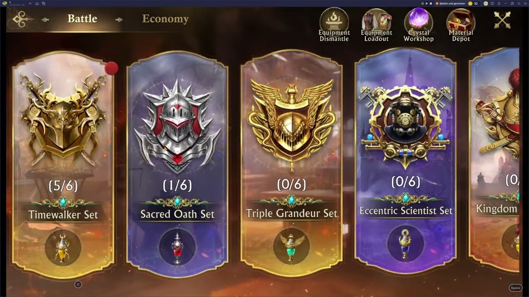Viewport: 529px width, 297px height.
Task: Select the Eccentric Scientist Set card
Action: click(405, 161)
